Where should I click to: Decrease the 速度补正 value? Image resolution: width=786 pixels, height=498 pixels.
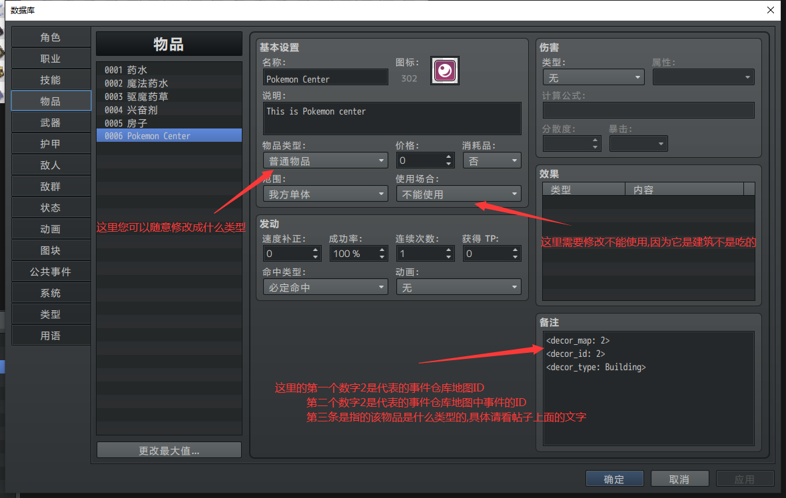[x=315, y=257]
